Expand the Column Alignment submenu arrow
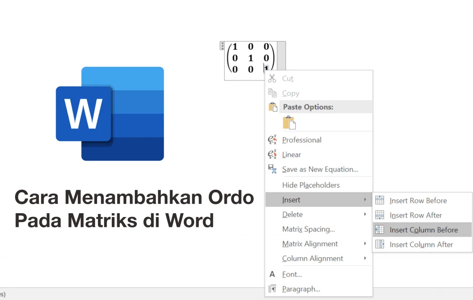The height and width of the screenshot is (300, 473). [365, 258]
